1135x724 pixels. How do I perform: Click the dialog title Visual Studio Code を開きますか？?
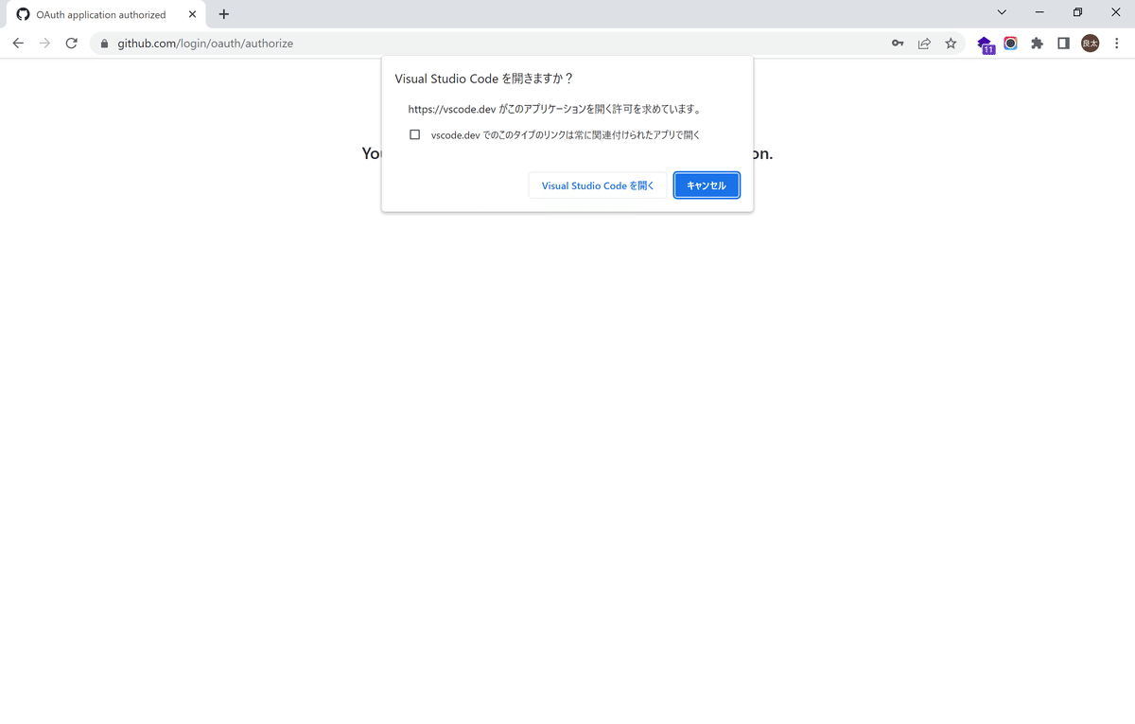click(x=484, y=79)
